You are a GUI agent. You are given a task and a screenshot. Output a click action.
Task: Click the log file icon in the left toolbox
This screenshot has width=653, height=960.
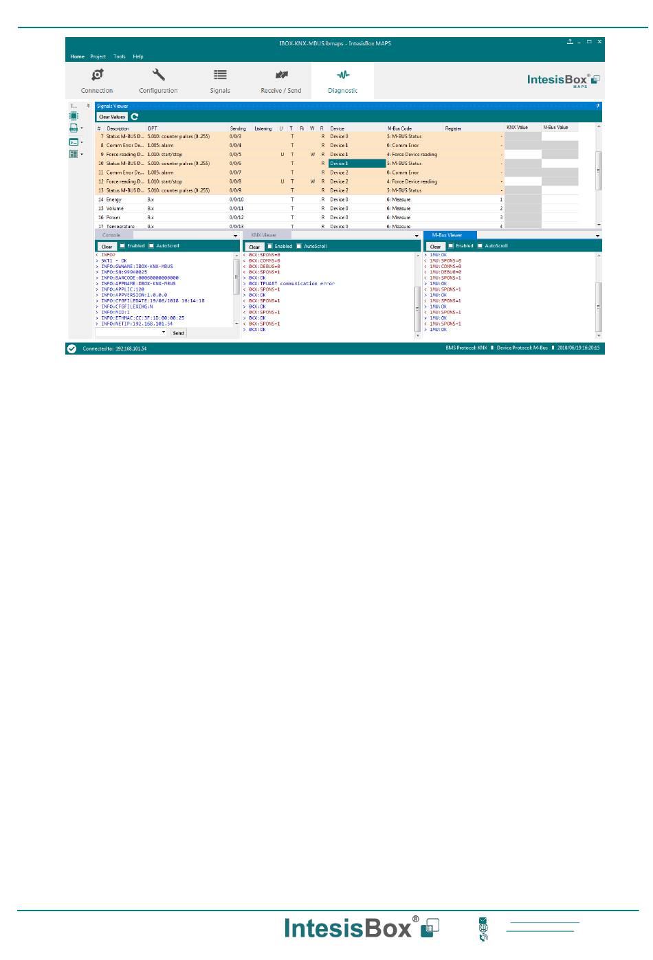(x=74, y=129)
